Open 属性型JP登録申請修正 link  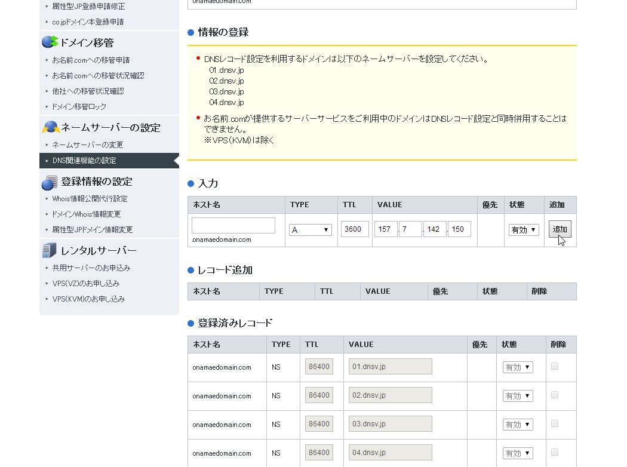pos(88,7)
